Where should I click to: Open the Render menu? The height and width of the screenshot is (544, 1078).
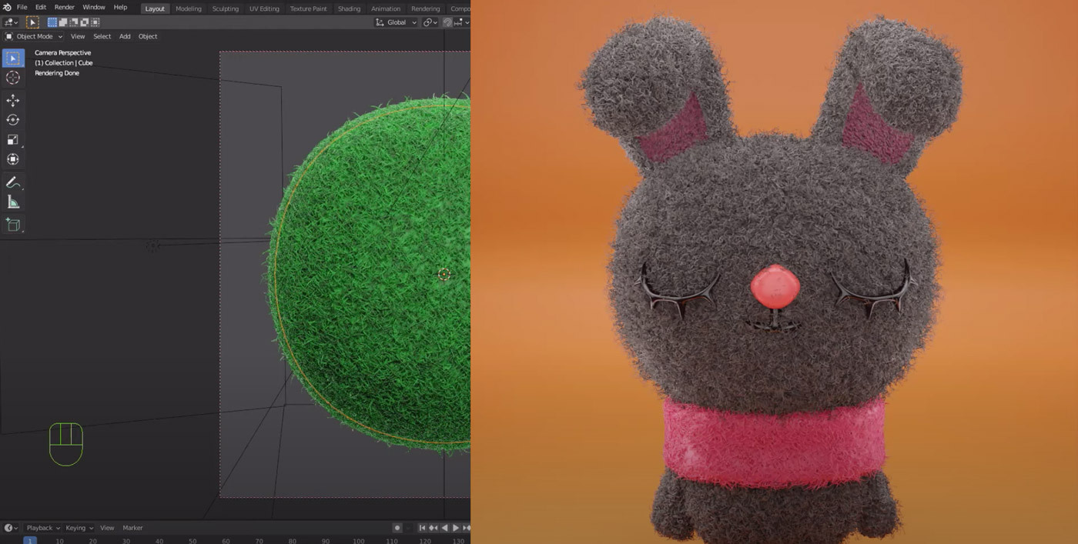64,6
